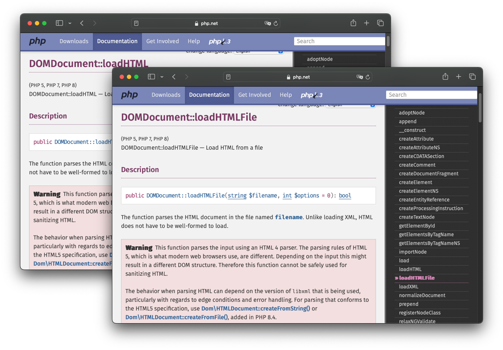Open a new tab using the plus icon

tap(459, 77)
